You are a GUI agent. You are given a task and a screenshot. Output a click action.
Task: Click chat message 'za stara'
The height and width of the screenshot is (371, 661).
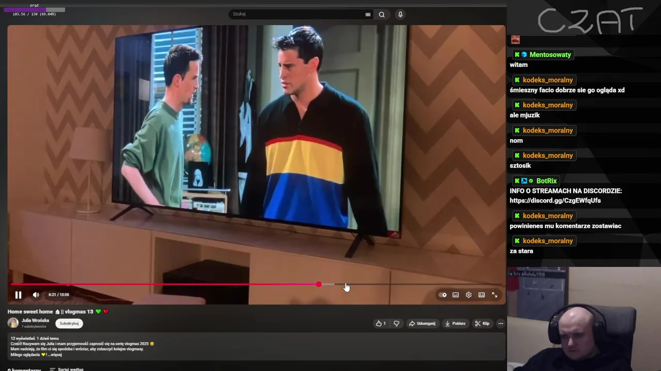(521, 251)
